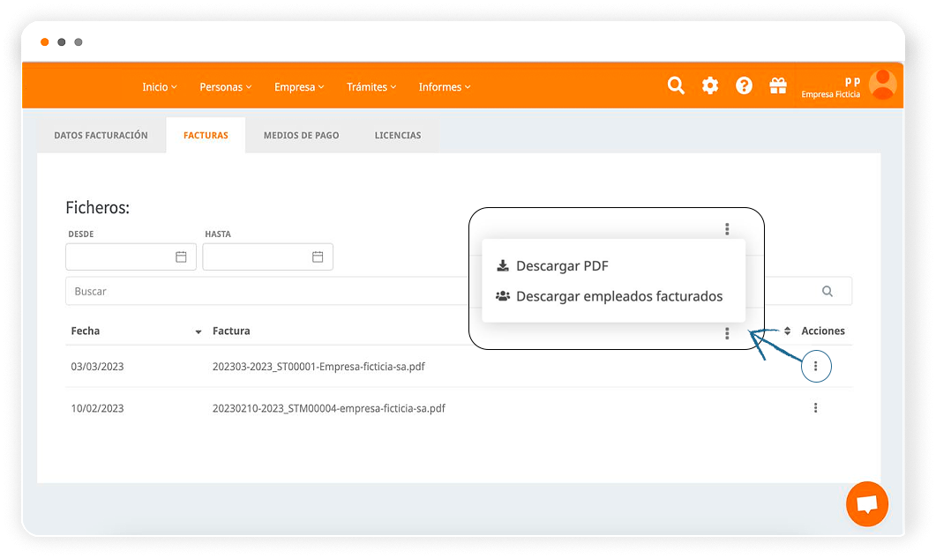Screen dimensions: 936x558
Task: Click the search magnifier icon in header
Action: tap(676, 86)
